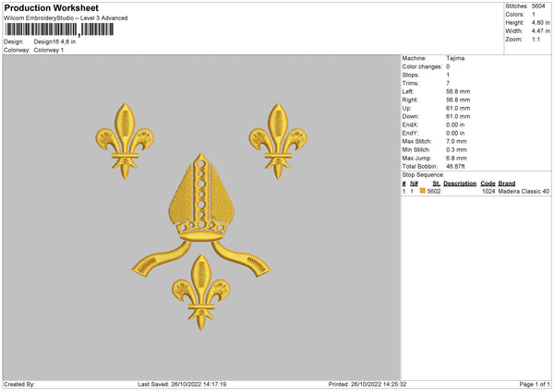Click the Up value 61.0 mm
The width and height of the screenshot is (554, 391).
pyautogui.click(x=458, y=108)
